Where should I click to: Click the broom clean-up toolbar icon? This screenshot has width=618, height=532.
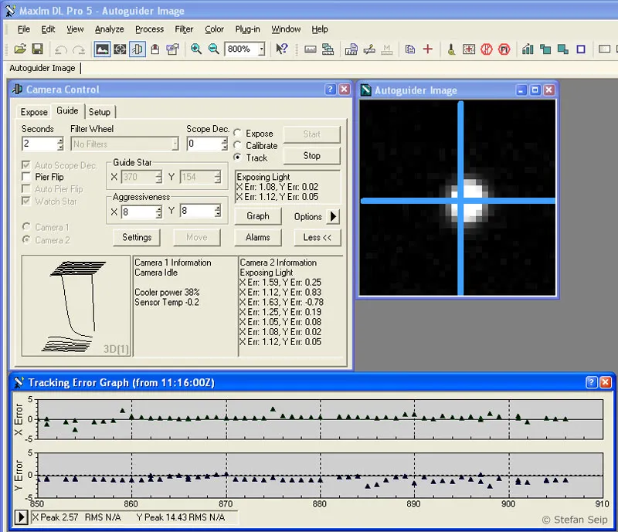451,49
